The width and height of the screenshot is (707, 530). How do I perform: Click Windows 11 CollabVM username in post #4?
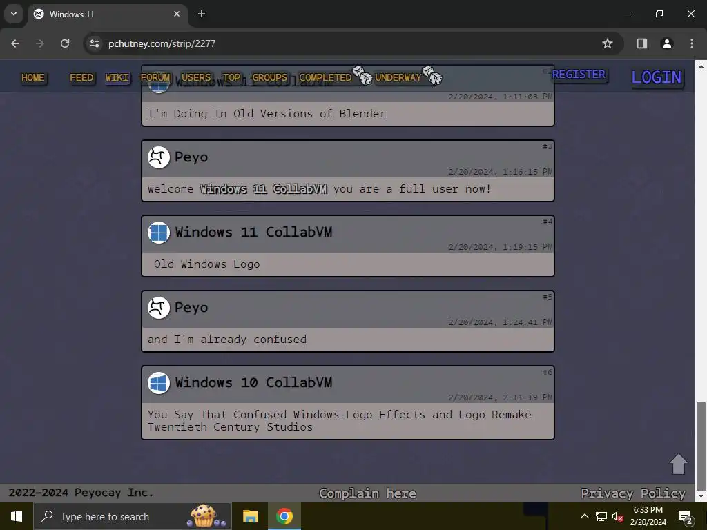tap(253, 232)
